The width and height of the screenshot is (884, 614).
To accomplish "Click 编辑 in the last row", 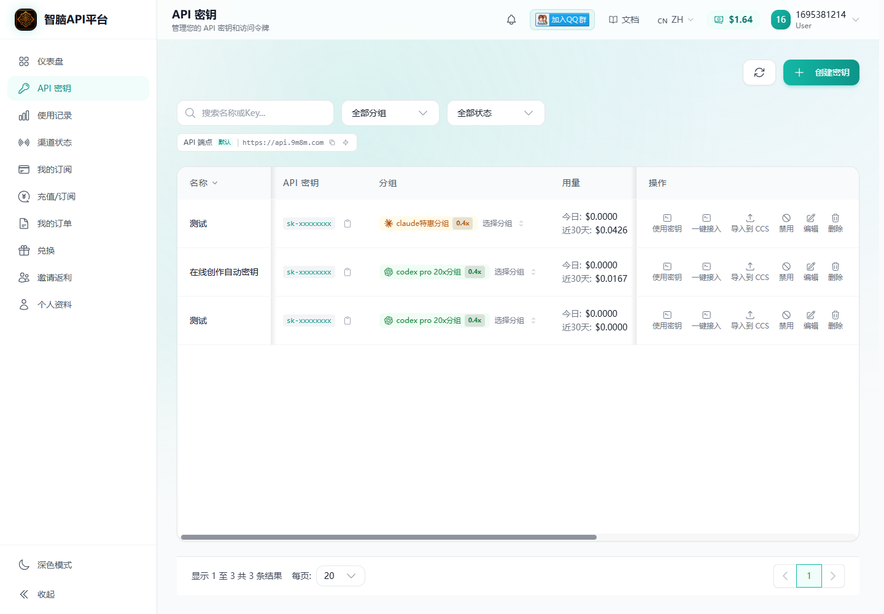I will [x=810, y=321].
